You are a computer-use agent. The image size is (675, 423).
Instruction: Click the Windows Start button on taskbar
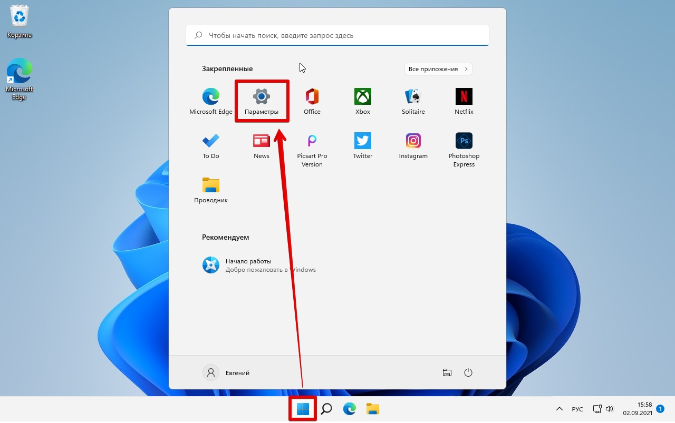(x=303, y=409)
